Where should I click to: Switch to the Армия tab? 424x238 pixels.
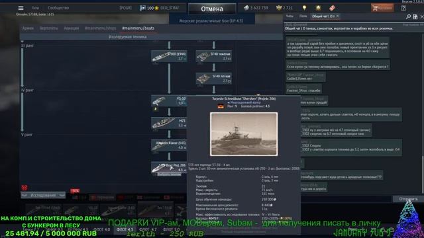(x=28, y=28)
